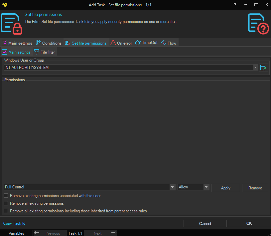The image size is (271, 236).
Task: Click the browse user icon beside user field
Action: point(263,68)
